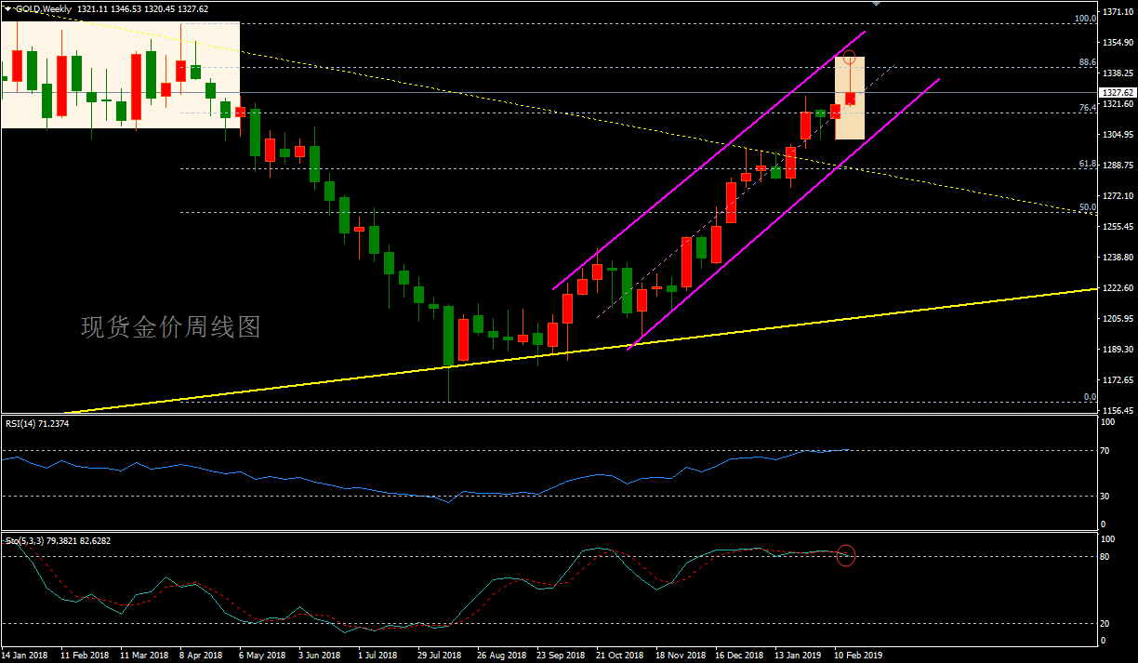Click the 23 Sep 2018 date label
The height and width of the screenshot is (663, 1138).
(x=561, y=655)
